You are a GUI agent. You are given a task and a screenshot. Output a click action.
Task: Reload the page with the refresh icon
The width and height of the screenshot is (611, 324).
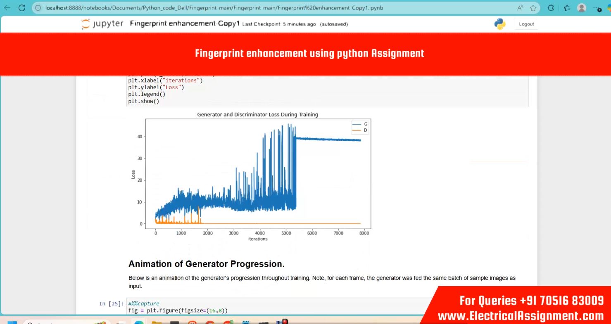[x=22, y=8]
